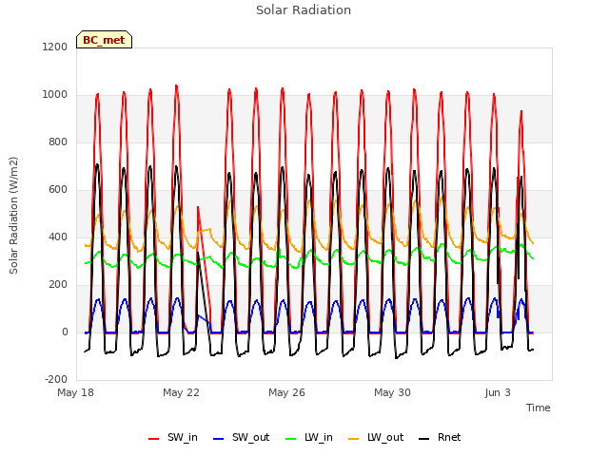Click the 1200 y-axis tick label

(x=55, y=47)
